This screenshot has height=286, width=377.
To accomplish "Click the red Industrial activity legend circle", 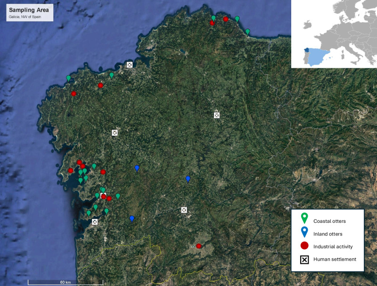I will pos(304,245).
